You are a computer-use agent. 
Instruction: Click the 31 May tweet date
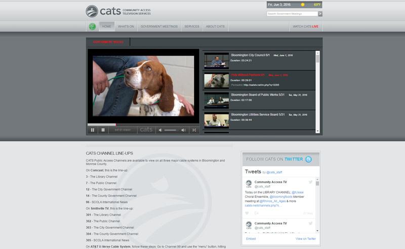point(308,214)
